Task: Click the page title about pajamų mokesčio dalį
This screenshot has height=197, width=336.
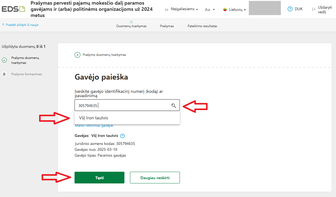Action: (91, 9)
